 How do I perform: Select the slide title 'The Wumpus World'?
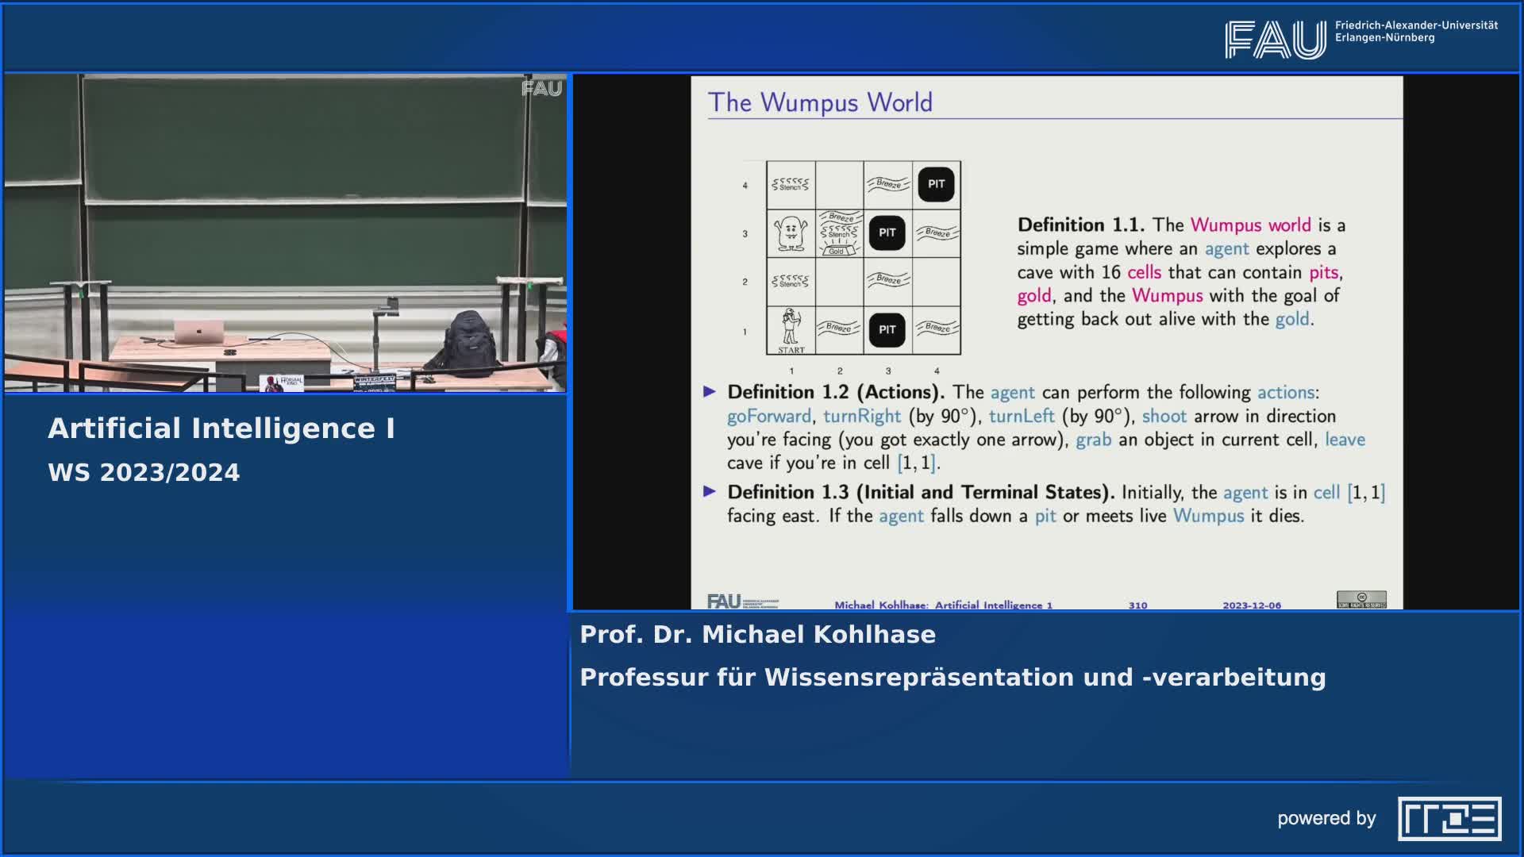(821, 102)
